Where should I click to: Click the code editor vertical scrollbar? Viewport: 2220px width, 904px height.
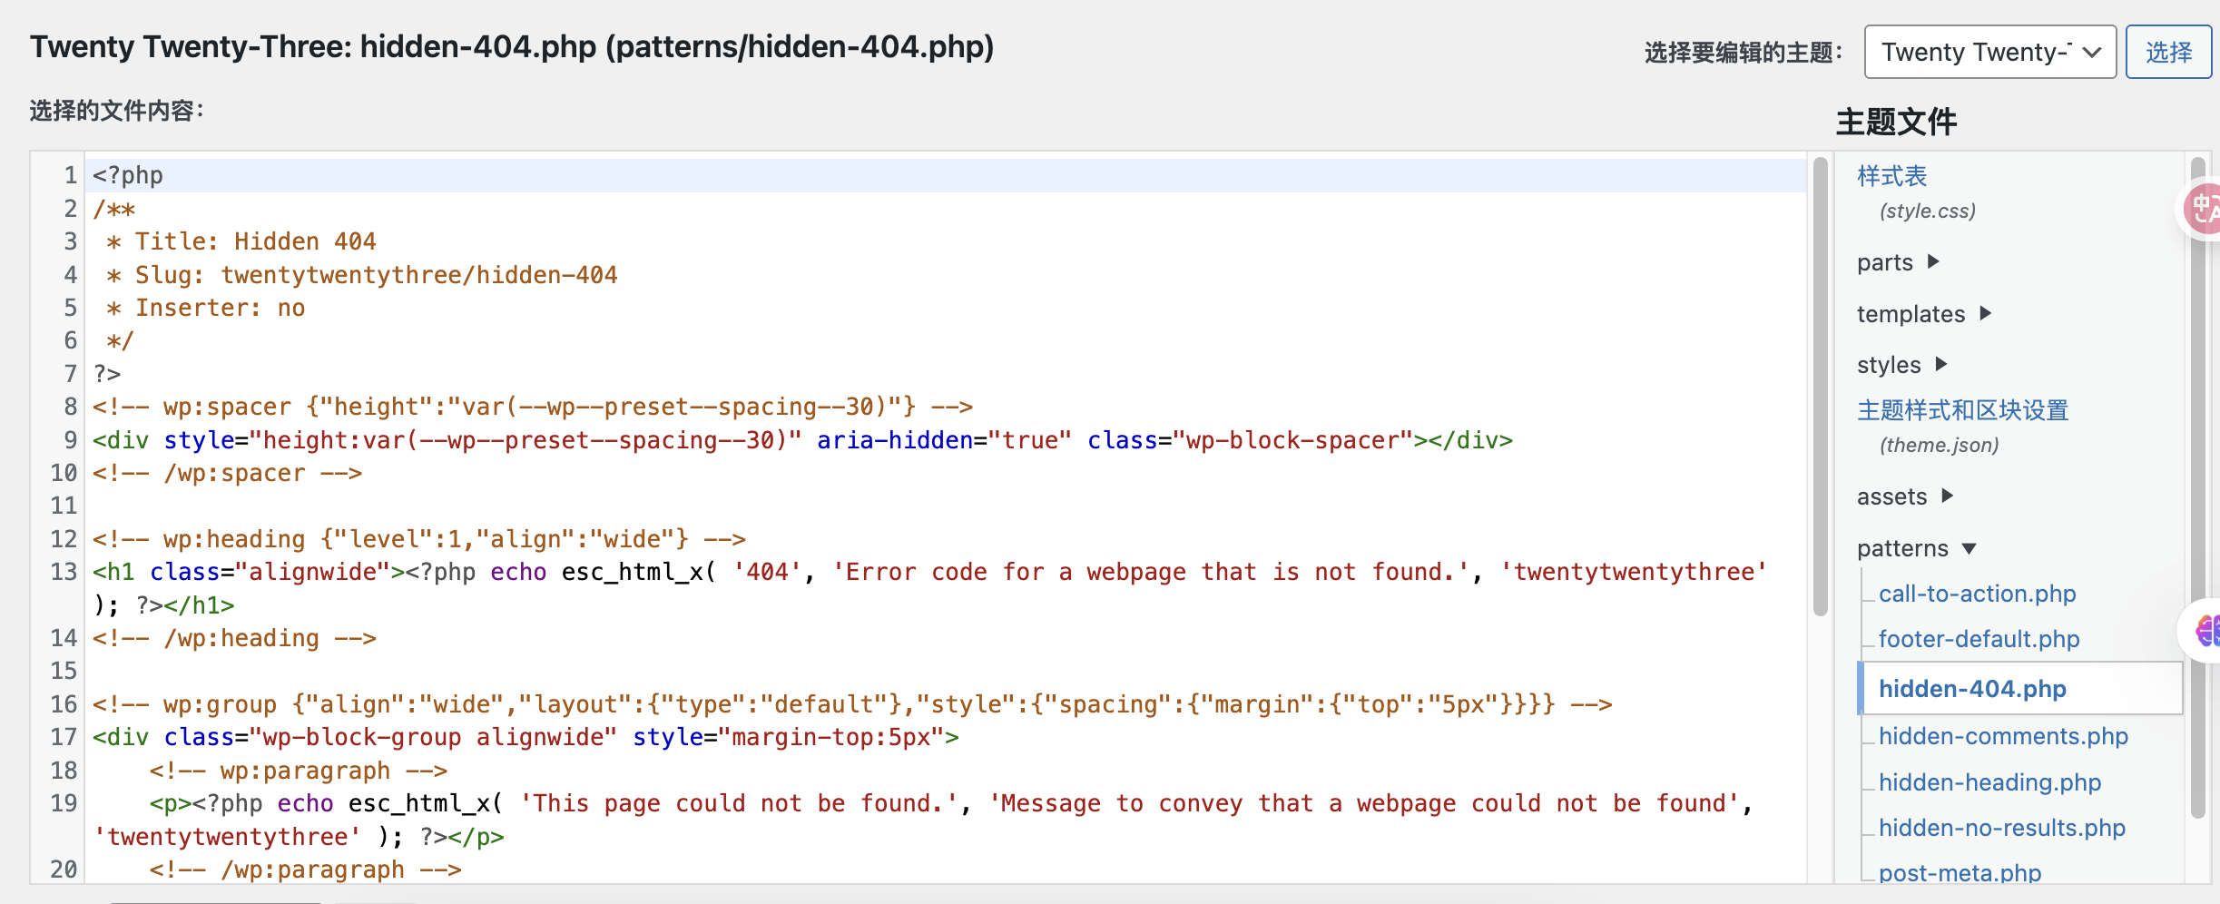pos(1820,388)
